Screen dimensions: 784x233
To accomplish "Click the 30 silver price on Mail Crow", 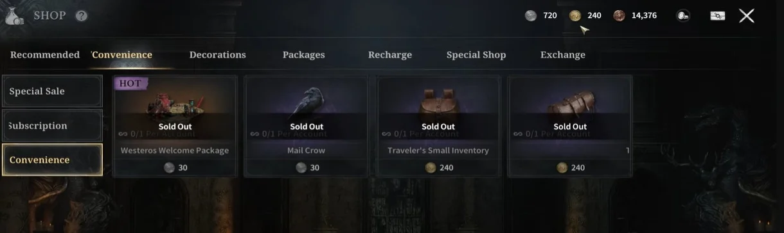I will click(x=306, y=168).
